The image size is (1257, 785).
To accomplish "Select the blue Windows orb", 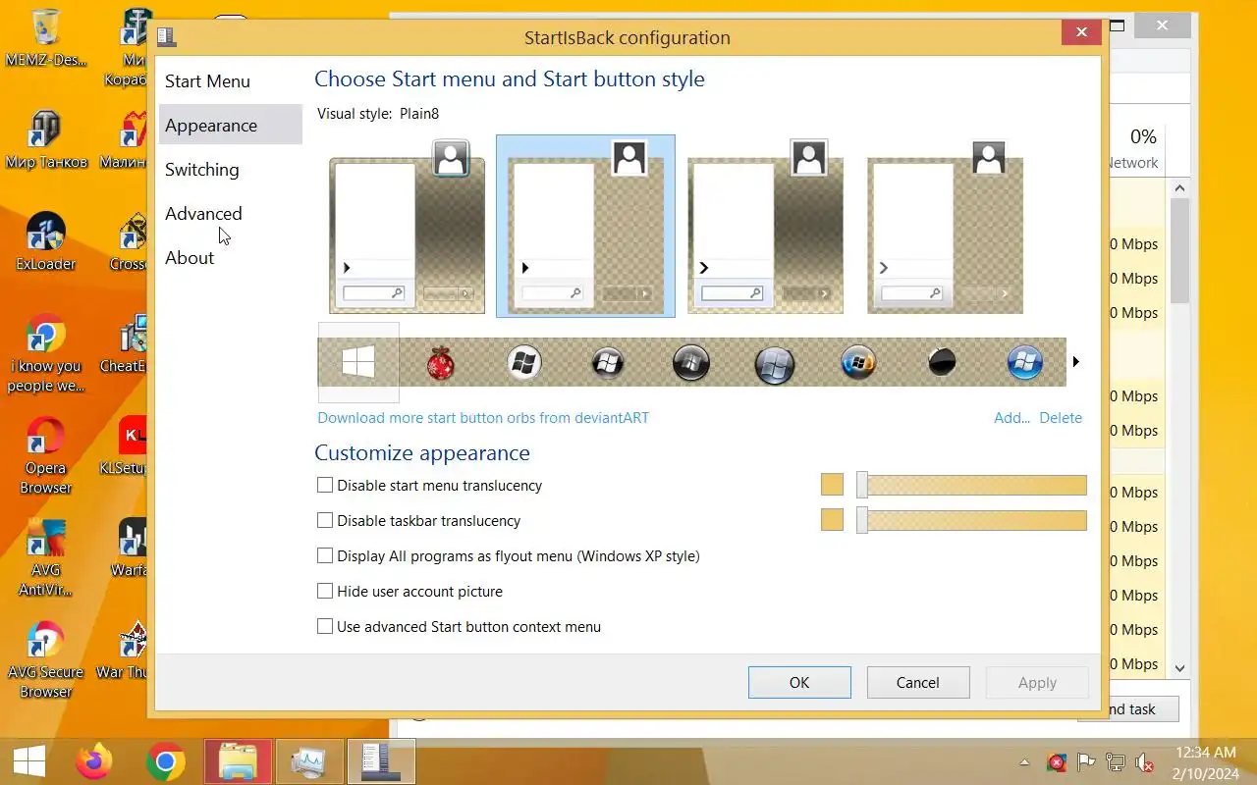I will click(x=1025, y=363).
